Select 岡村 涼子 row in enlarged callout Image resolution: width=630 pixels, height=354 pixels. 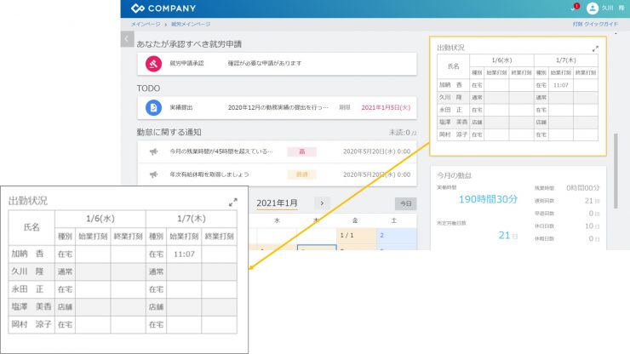coord(123,325)
